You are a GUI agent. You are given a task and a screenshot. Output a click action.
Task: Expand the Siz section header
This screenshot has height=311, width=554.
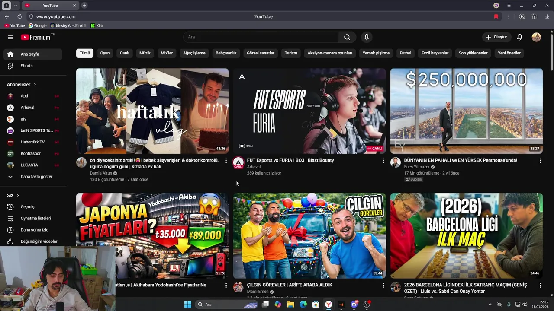click(13, 195)
